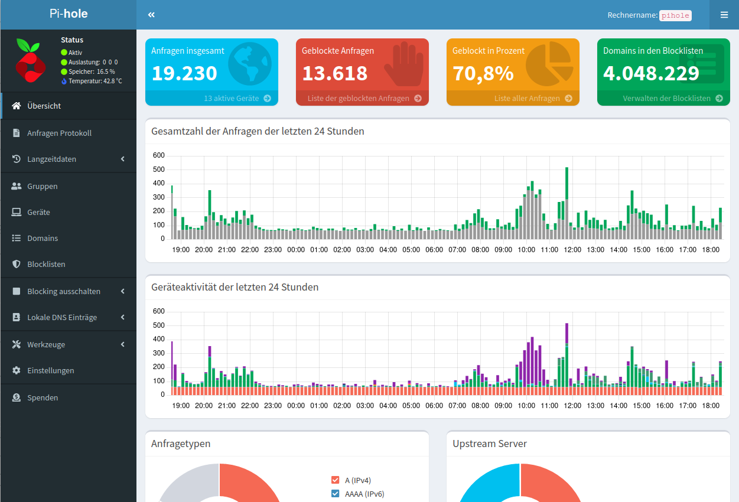Open the Domains management page
The width and height of the screenshot is (739, 502).
pyautogui.click(x=69, y=238)
